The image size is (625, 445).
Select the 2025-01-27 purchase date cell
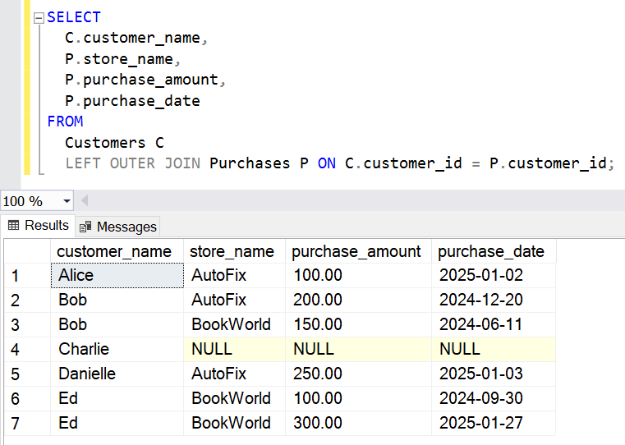pyautogui.click(x=493, y=423)
